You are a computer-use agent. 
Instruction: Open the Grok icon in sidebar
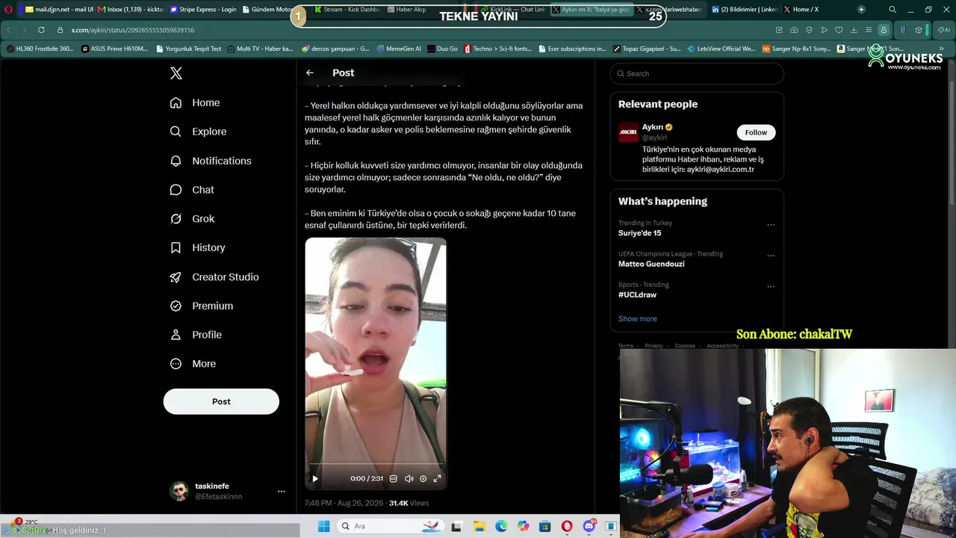click(x=176, y=219)
